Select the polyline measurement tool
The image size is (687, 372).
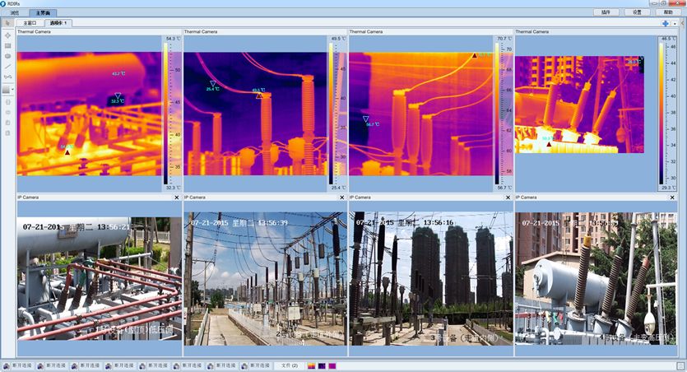(x=7, y=77)
